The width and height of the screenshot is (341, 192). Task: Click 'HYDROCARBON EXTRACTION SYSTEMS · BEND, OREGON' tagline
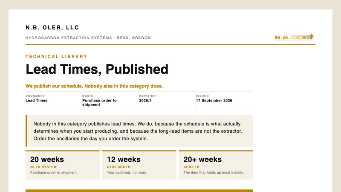click(88, 38)
